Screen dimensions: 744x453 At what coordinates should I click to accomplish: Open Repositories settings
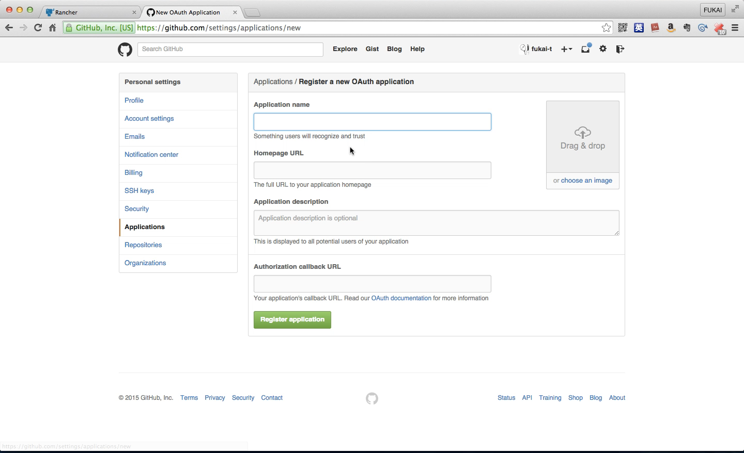click(178, 245)
